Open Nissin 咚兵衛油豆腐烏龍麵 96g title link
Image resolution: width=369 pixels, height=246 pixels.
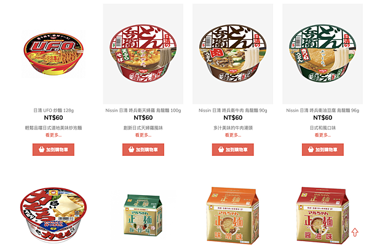[323, 110]
